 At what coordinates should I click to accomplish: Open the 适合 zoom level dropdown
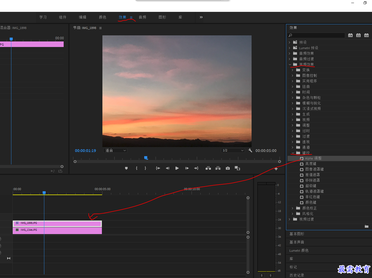point(115,151)
